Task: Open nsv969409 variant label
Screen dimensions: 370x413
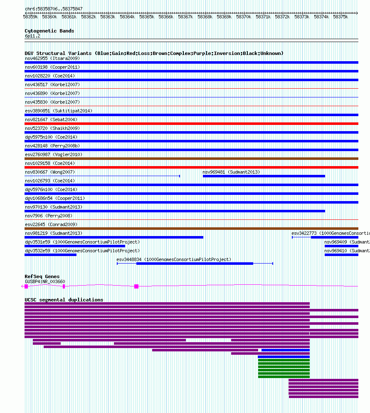Action: 347,242
